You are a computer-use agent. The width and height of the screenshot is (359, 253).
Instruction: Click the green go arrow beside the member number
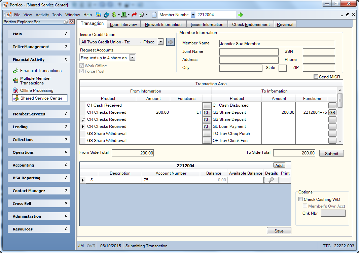(x=240, y=15)
